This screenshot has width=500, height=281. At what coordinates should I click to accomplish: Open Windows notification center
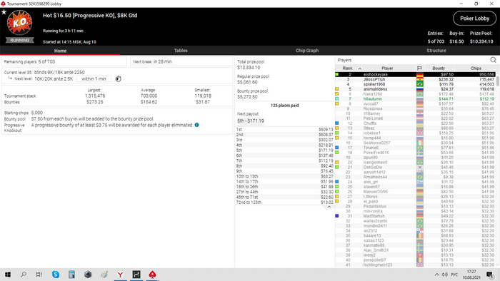pyautogui.click(x=490, y=275)
